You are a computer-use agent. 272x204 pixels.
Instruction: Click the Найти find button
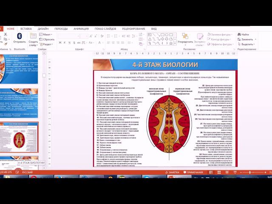(243, 34)
